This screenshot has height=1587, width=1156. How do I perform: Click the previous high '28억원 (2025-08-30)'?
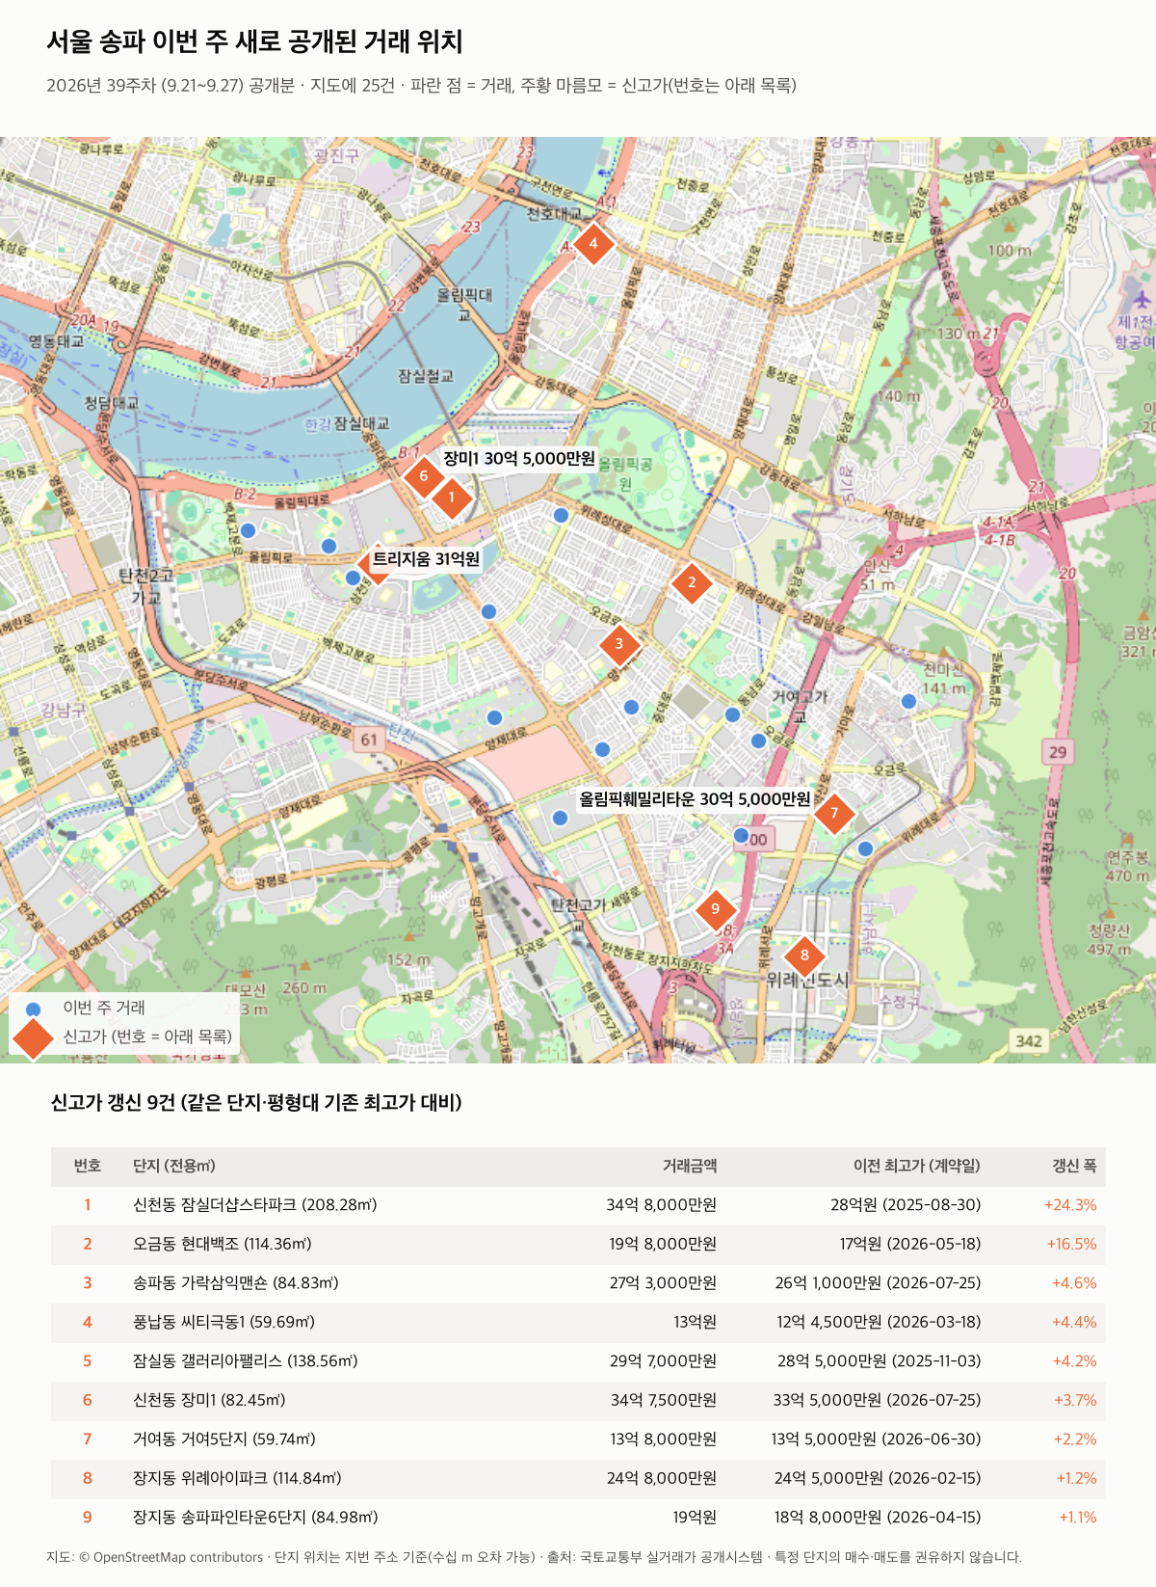(x=906, y=1205)
